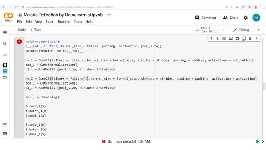Screen dimensions: 266x150
Task: Add a new Text cell
Action: click(x=35, y=30)
